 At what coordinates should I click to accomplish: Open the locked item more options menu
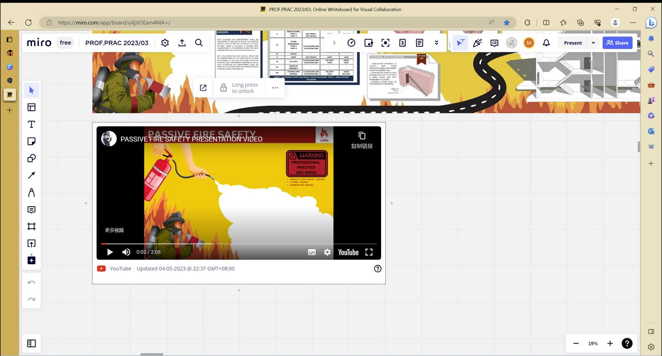pos(275,88)
